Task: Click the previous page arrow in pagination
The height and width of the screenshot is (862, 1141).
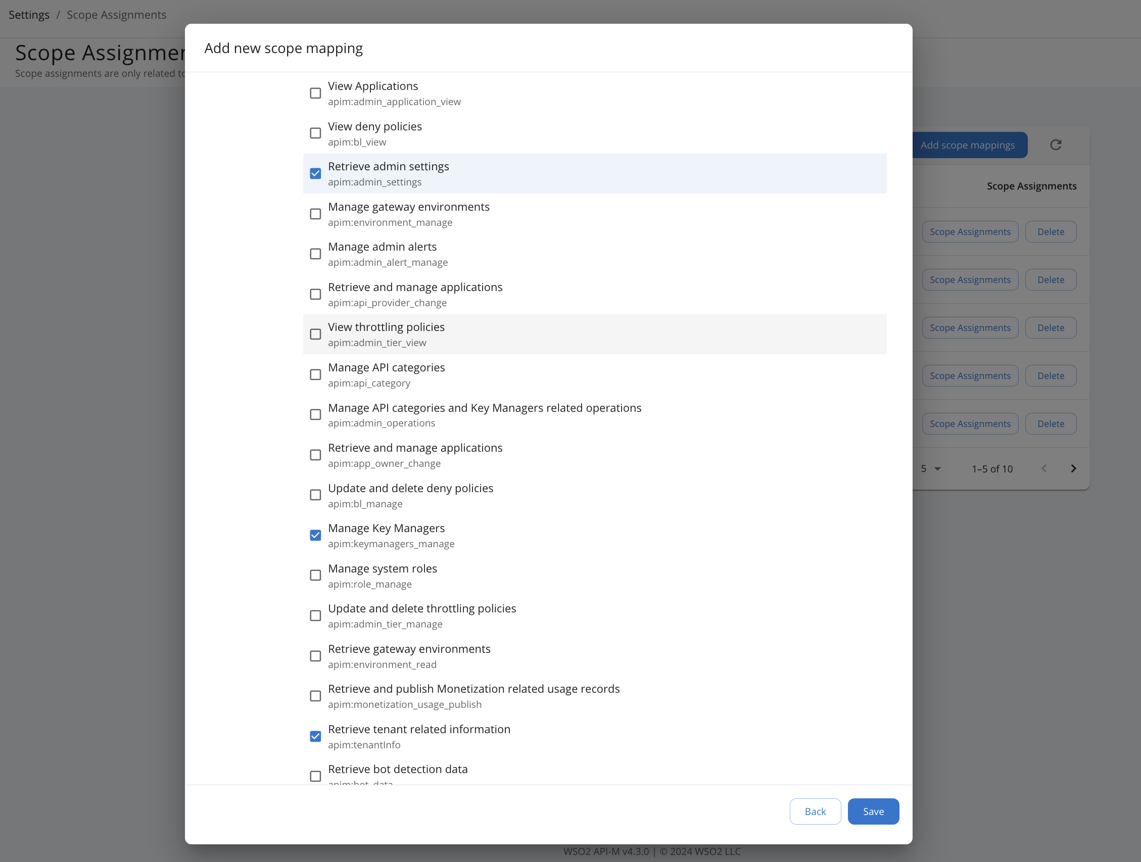Action: click(x=1044, y=468)
